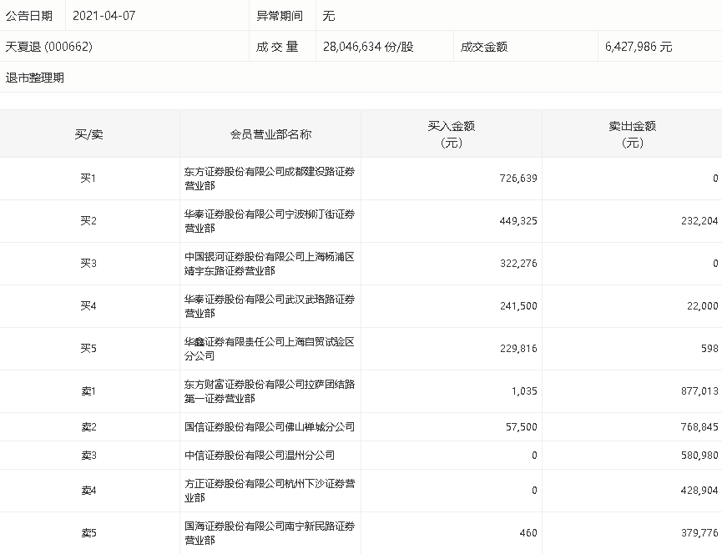Click 东方证券成都建设路证券营业部 name
The height and width of the screenshot is (554, 722).
tap(270, 179)
